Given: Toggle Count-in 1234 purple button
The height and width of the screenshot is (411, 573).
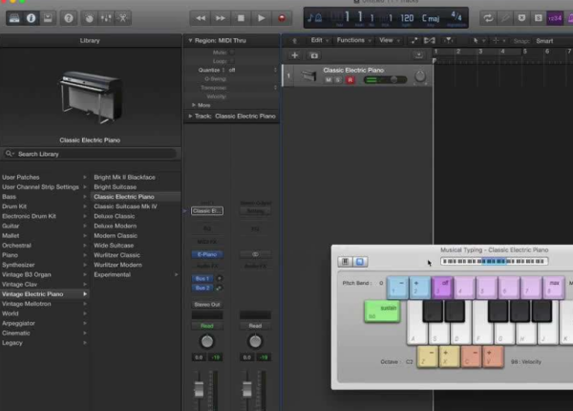Looking at the screenshot, I should click(x=555, y=18).
